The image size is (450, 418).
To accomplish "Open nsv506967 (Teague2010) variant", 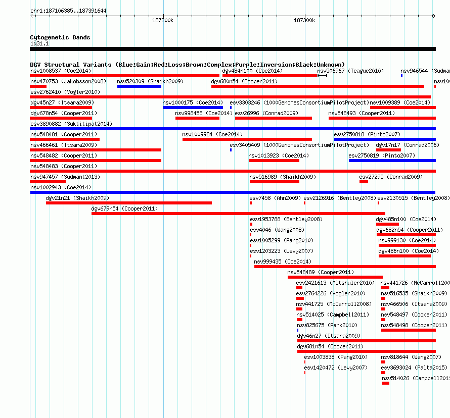I will click(x=322, y=76).
